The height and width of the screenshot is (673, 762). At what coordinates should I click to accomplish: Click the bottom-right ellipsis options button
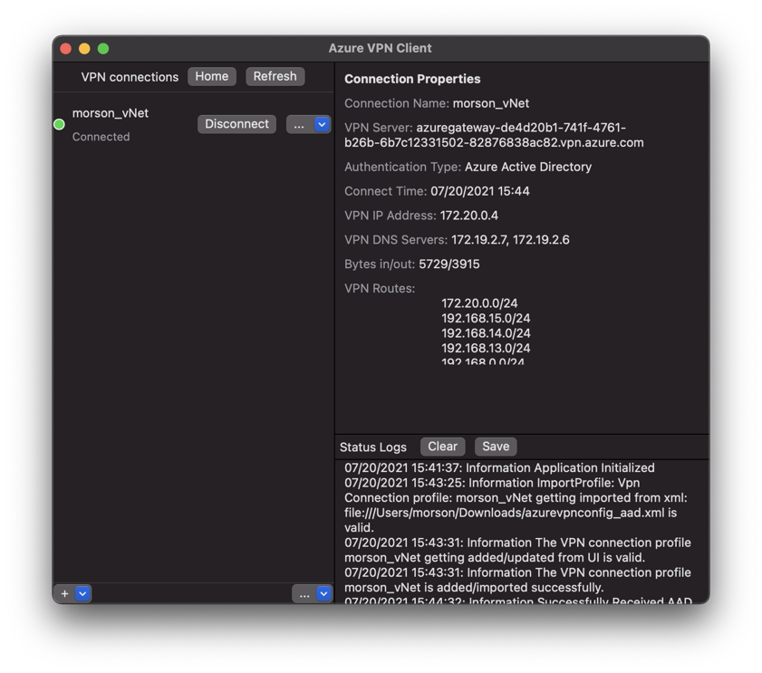click(304, 593)
